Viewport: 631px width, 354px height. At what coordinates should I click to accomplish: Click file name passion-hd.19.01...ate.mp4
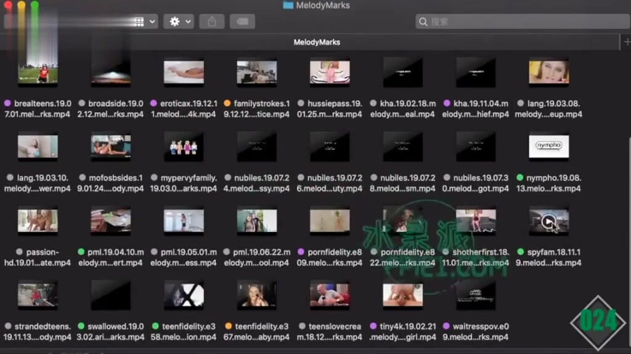(x=37, y=257)
